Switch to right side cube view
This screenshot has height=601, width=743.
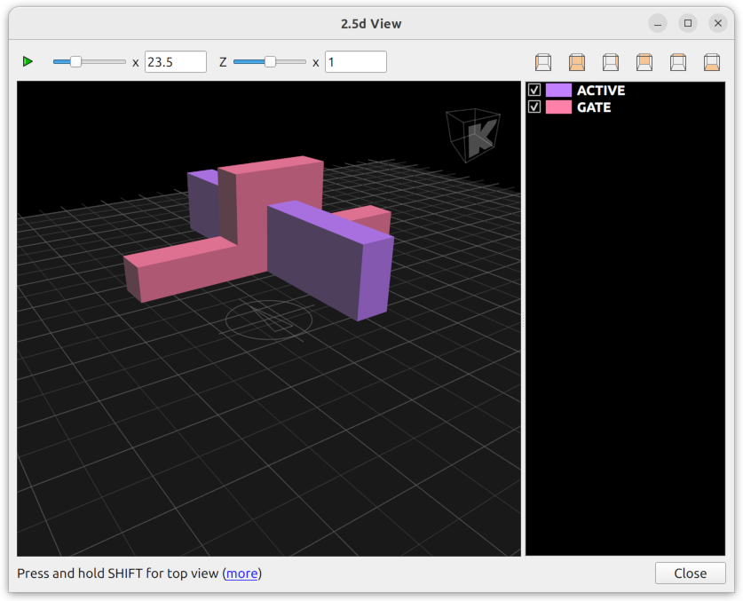click(x=611, y=62)
